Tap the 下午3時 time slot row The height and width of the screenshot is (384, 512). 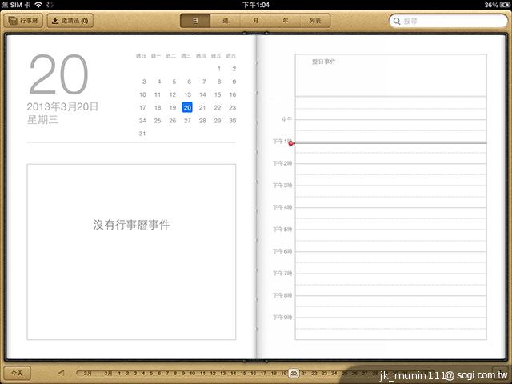point(391,191)
